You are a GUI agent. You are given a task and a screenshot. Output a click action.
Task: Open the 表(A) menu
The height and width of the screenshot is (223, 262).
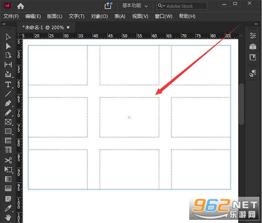pos(119,16)
